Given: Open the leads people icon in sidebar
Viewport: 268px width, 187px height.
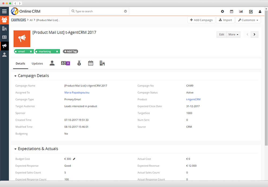Looking at the screenshot, I should tap(4, 20).
